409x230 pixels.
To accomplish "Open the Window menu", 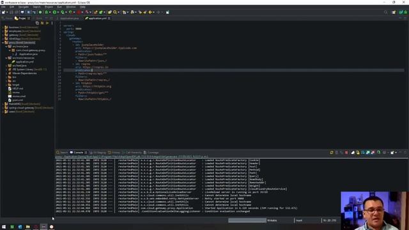I will 71,7.
